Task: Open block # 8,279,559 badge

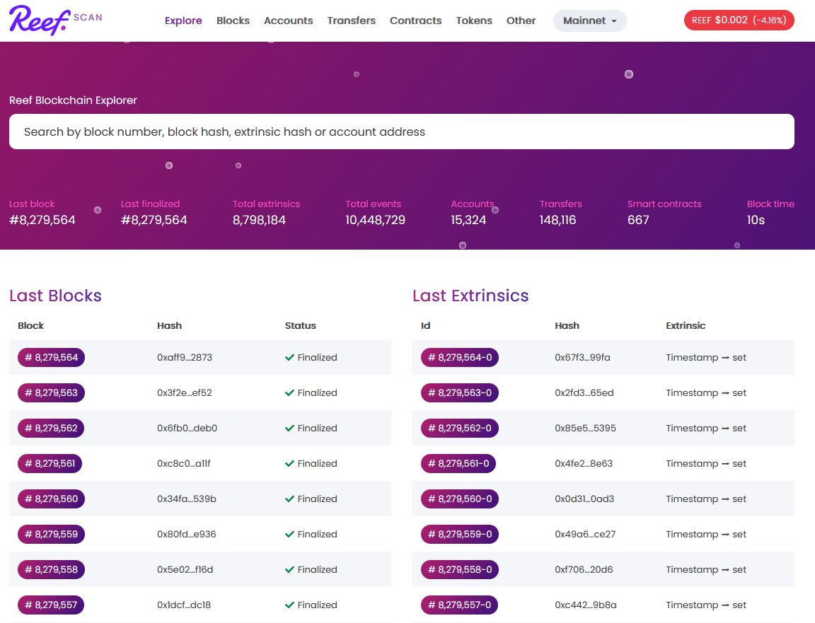Action: click(x=51, y=534)
